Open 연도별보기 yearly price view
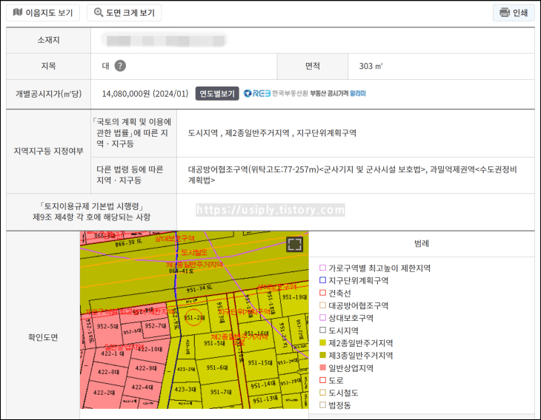541x420 pixels. pos(217,94)
